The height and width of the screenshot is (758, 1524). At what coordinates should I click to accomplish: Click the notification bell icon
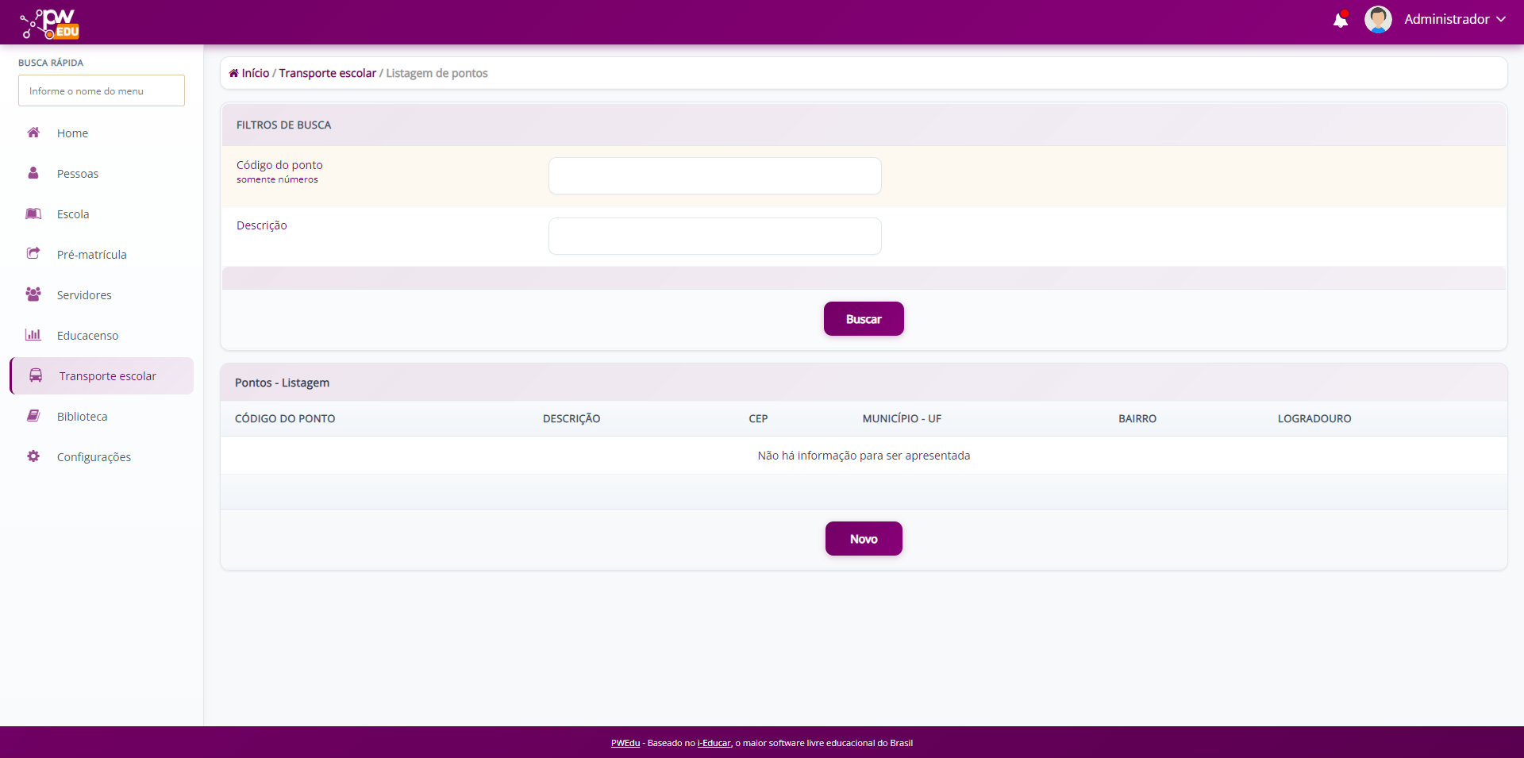click(x=1340, y=20)
